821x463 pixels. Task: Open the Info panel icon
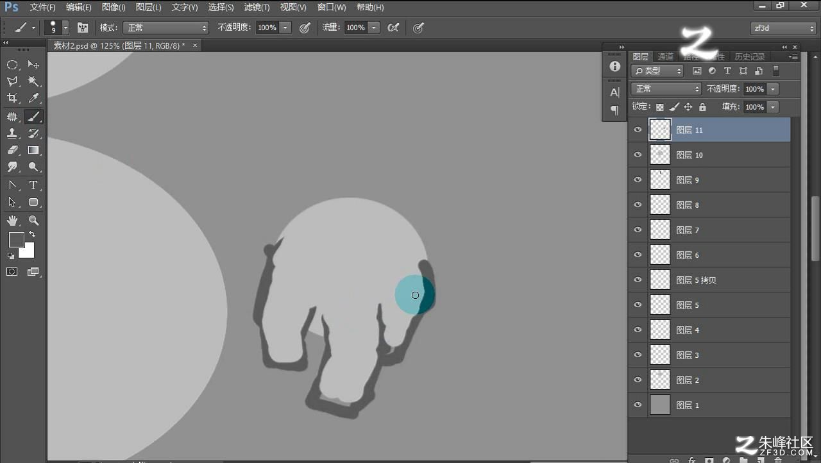(x=614, y=66)
